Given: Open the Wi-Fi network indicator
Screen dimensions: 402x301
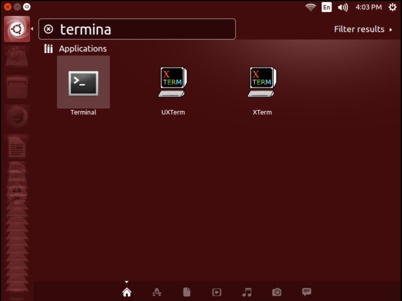Looking at the screenshot, I should (x=311, y=7).
